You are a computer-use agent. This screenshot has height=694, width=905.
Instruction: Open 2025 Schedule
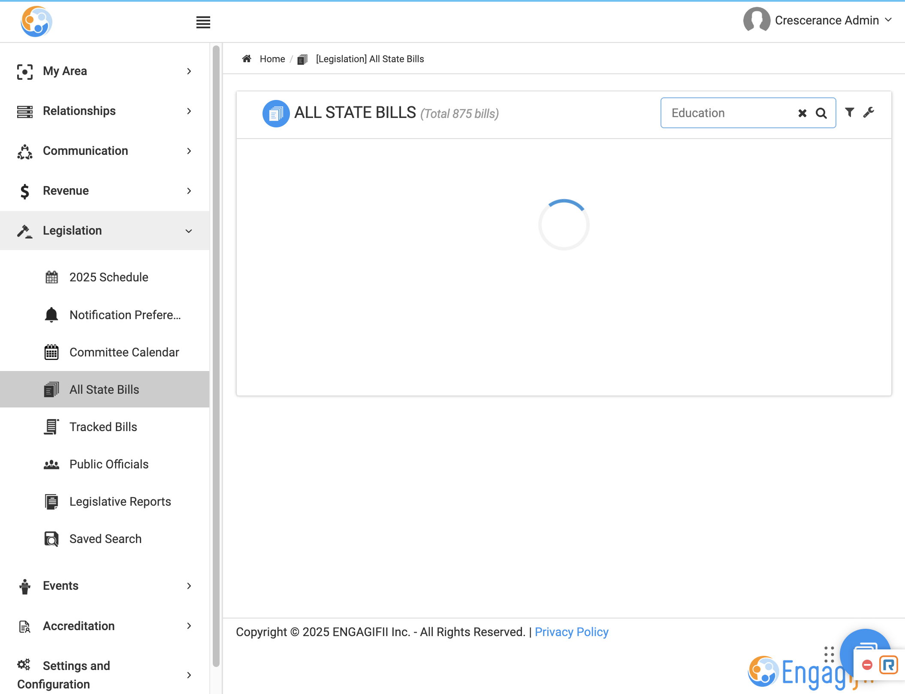point(105,277)
